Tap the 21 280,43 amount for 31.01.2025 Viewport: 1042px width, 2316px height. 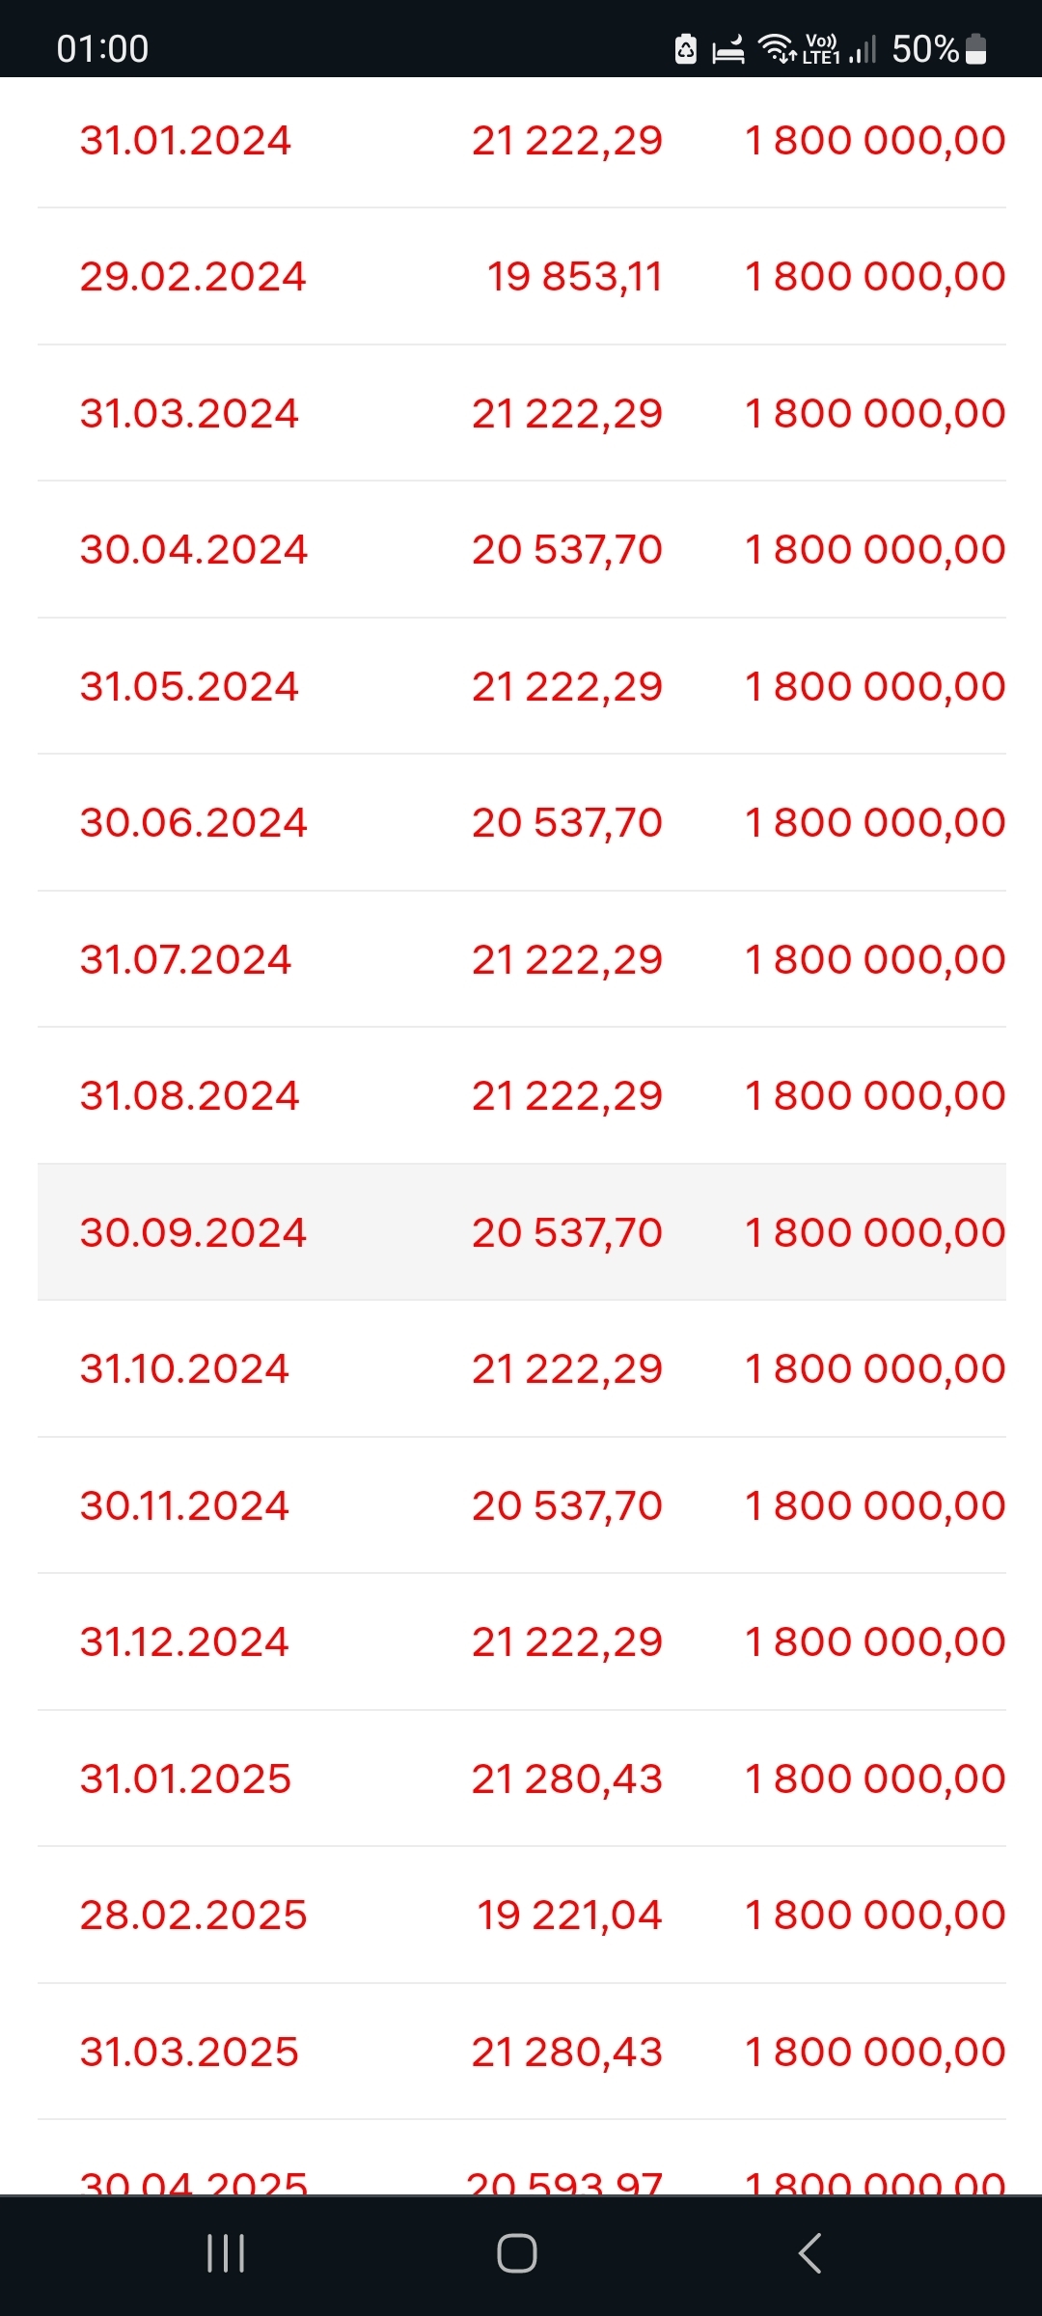click(x=567, y=1778)
